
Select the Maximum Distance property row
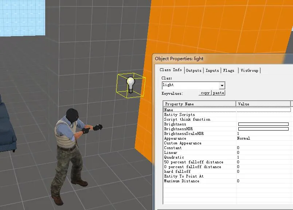[227, 181]
